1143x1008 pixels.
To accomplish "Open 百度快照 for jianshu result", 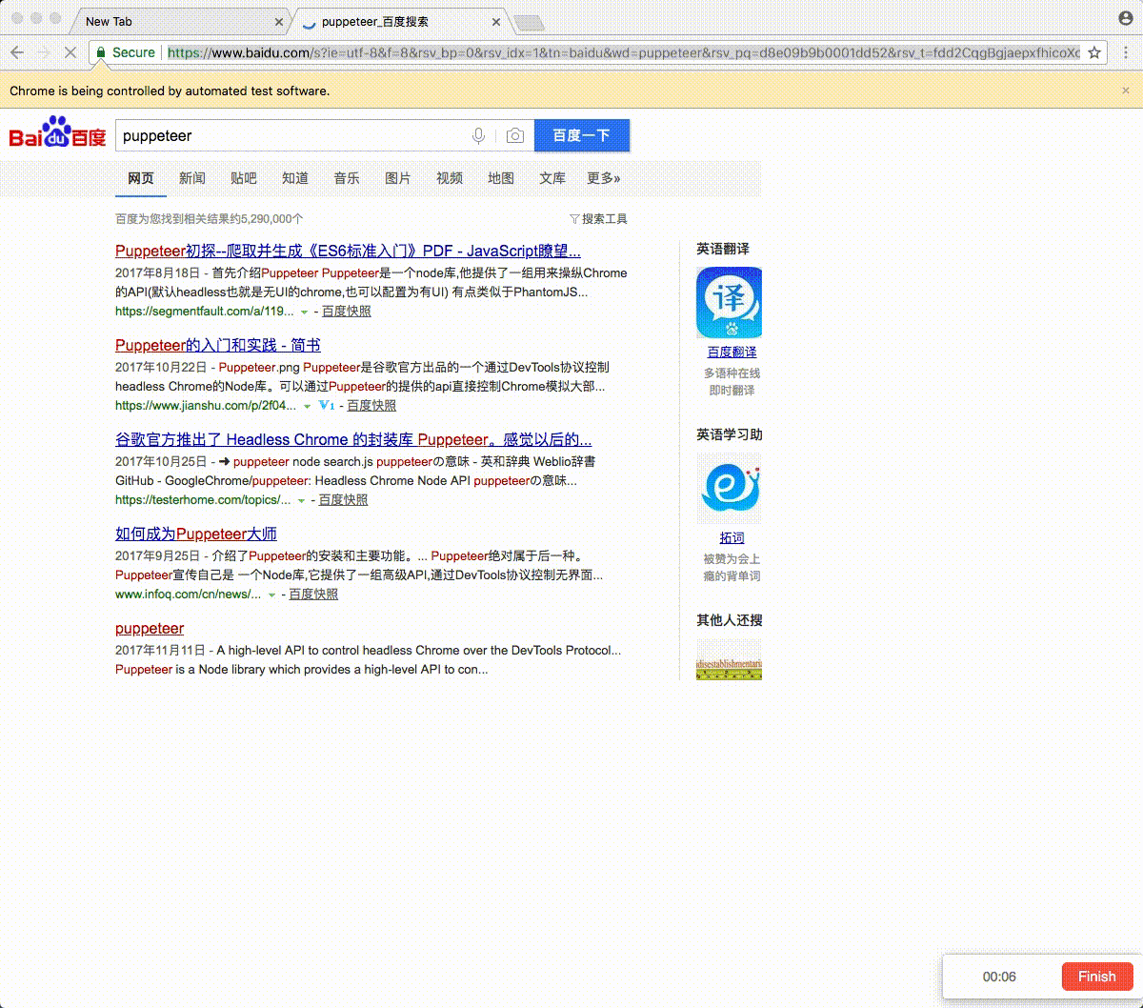I will [371, 406].
